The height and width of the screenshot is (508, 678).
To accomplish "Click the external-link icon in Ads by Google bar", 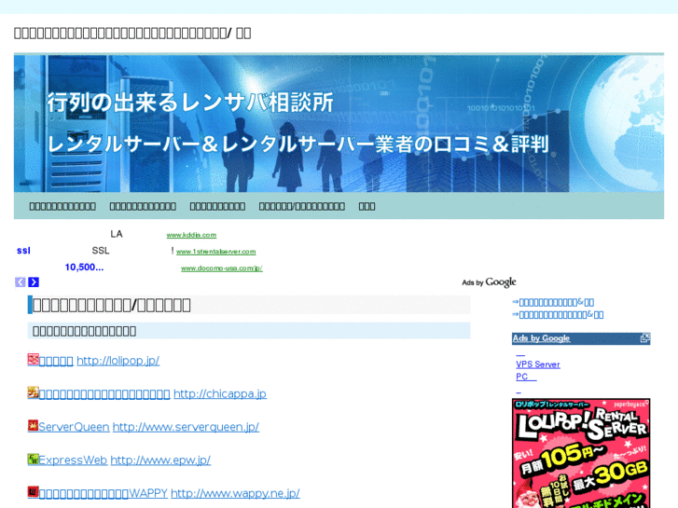I will (644, 338).
